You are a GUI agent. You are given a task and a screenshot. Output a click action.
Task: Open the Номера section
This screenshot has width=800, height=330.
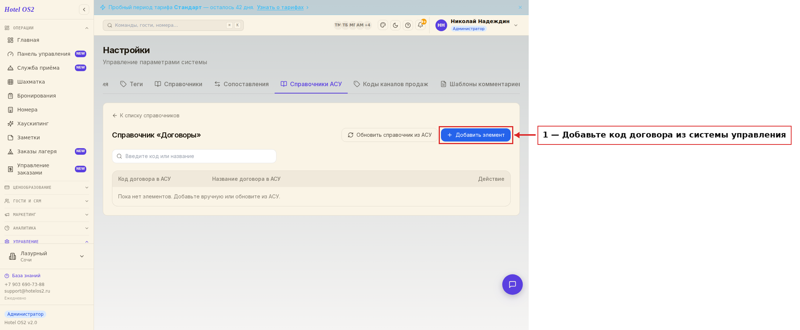click(x=47, y=110)
